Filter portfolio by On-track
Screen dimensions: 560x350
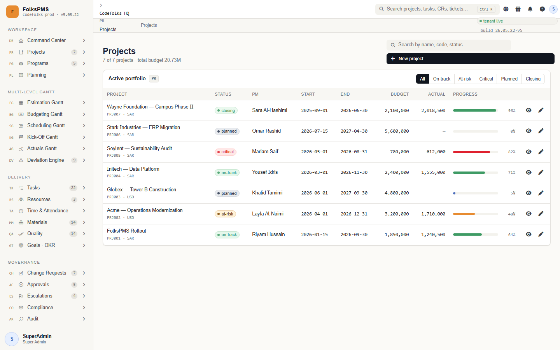pyautogui.click(x=442, y=79)
